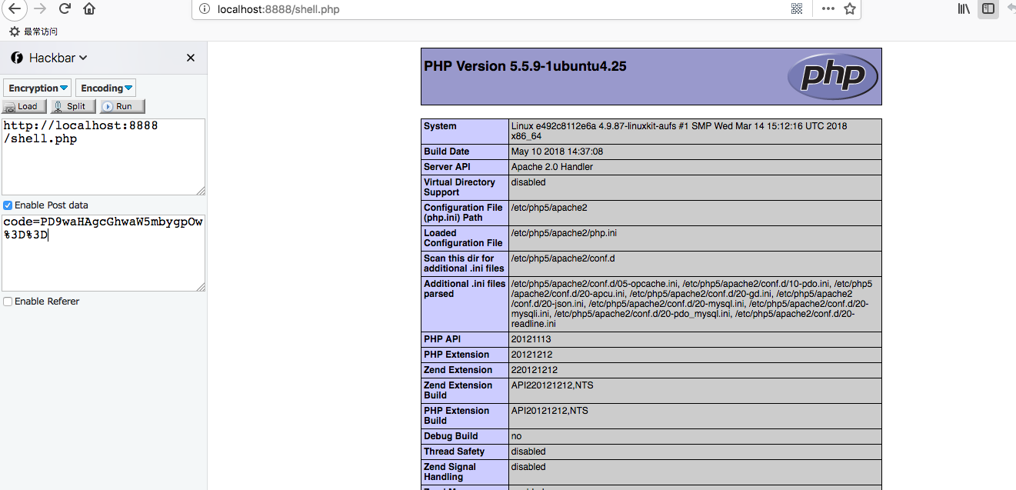Select the /etc/php5/apache2/conf.d value
The height and width of the screenshot is (490, 1016).
point(563,258)
